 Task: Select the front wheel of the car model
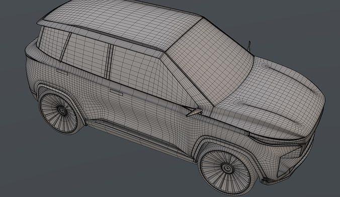point(227,169)
